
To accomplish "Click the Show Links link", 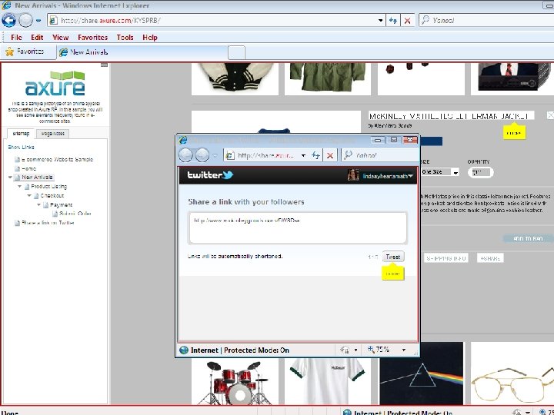I will pyautogui.click(x=22, y=147).
